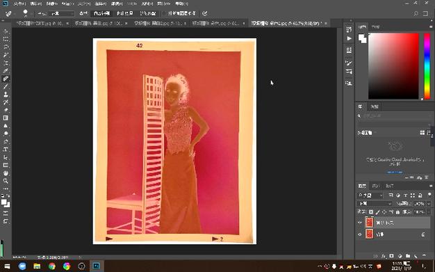This screenshot has width=435, height=272.
Task: Open the Brush Settings panel icon
Action: (349, 63)
